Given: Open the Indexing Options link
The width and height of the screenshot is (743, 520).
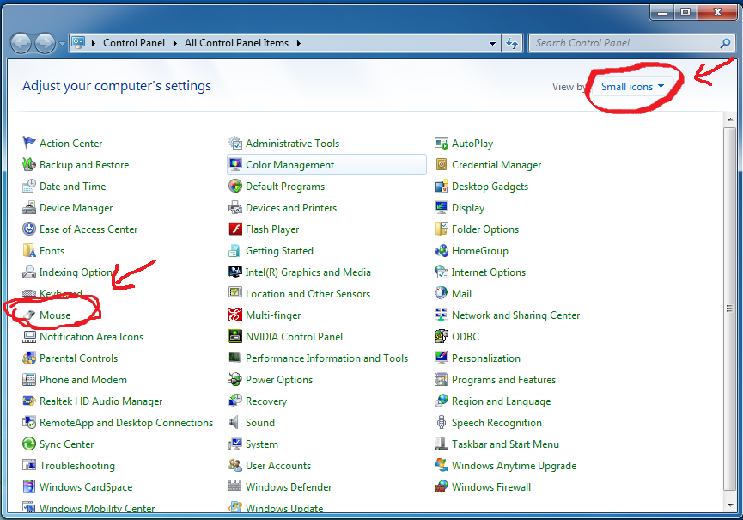Looking at the screenshot, I should (76, 272).
